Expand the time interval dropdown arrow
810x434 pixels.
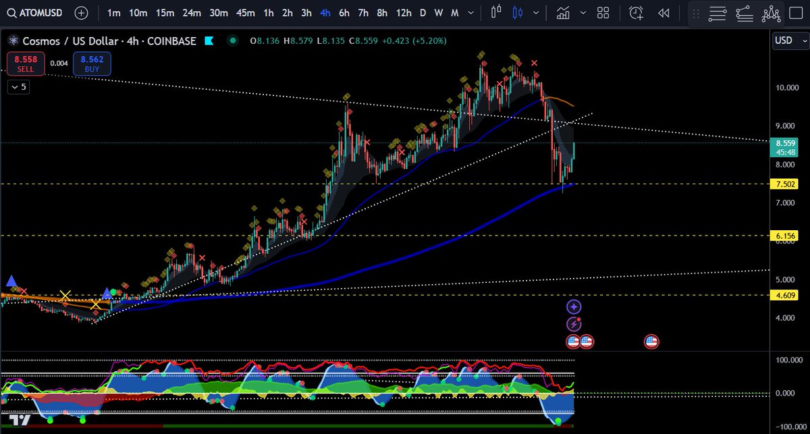click(470, 13)
